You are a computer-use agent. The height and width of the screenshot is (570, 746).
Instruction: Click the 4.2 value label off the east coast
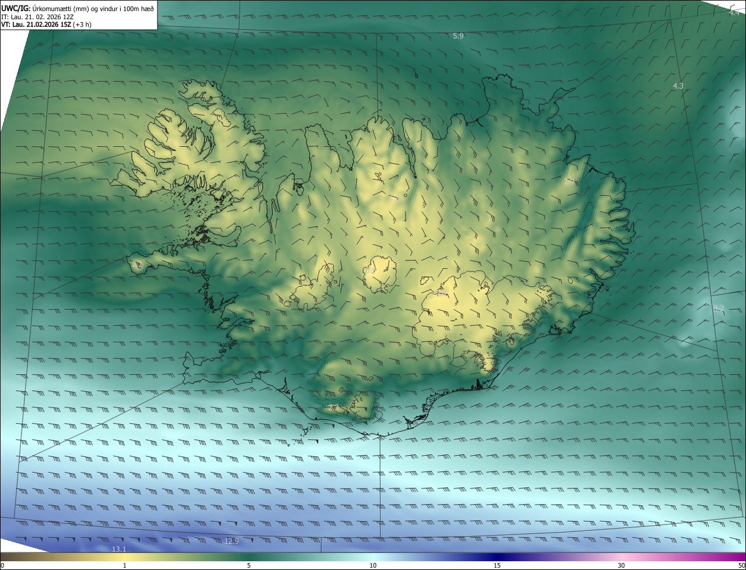click(719, 308)
